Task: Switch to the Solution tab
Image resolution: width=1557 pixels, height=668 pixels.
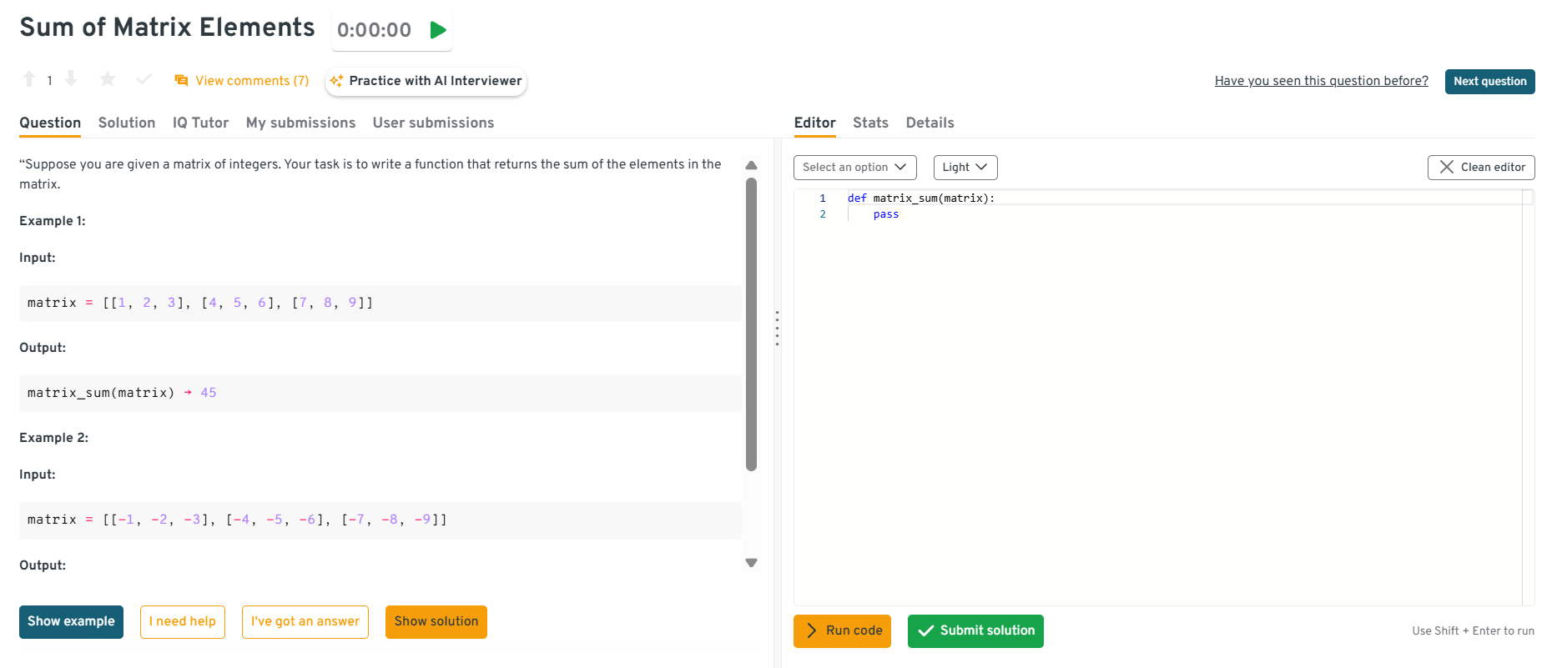Action: coord(127,123)
